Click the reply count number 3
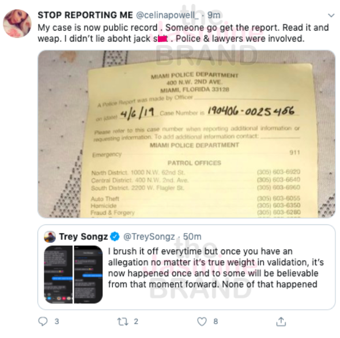The image size is (340, 338). (x=57, y=321)
